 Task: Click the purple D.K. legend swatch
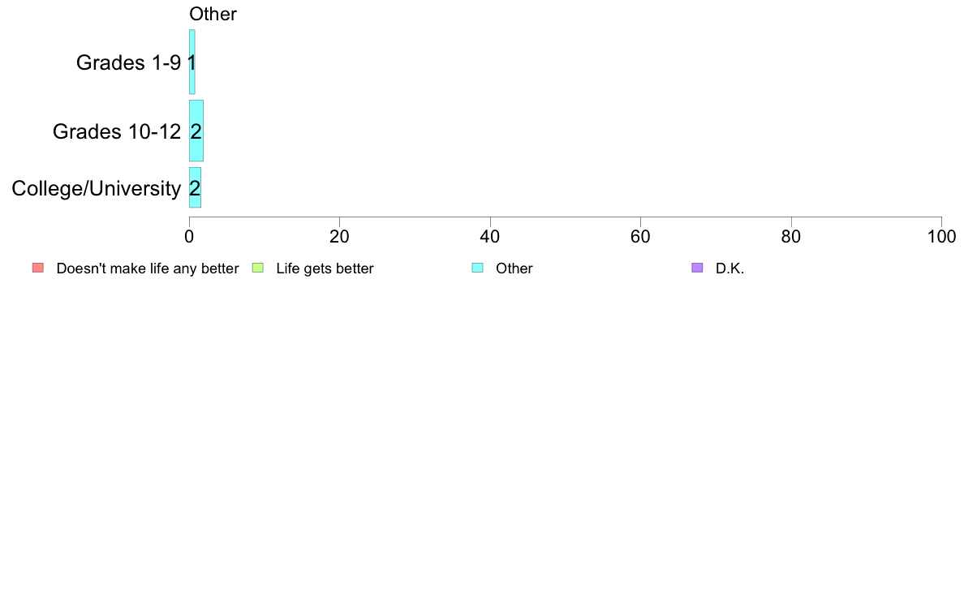pos(696,268)
